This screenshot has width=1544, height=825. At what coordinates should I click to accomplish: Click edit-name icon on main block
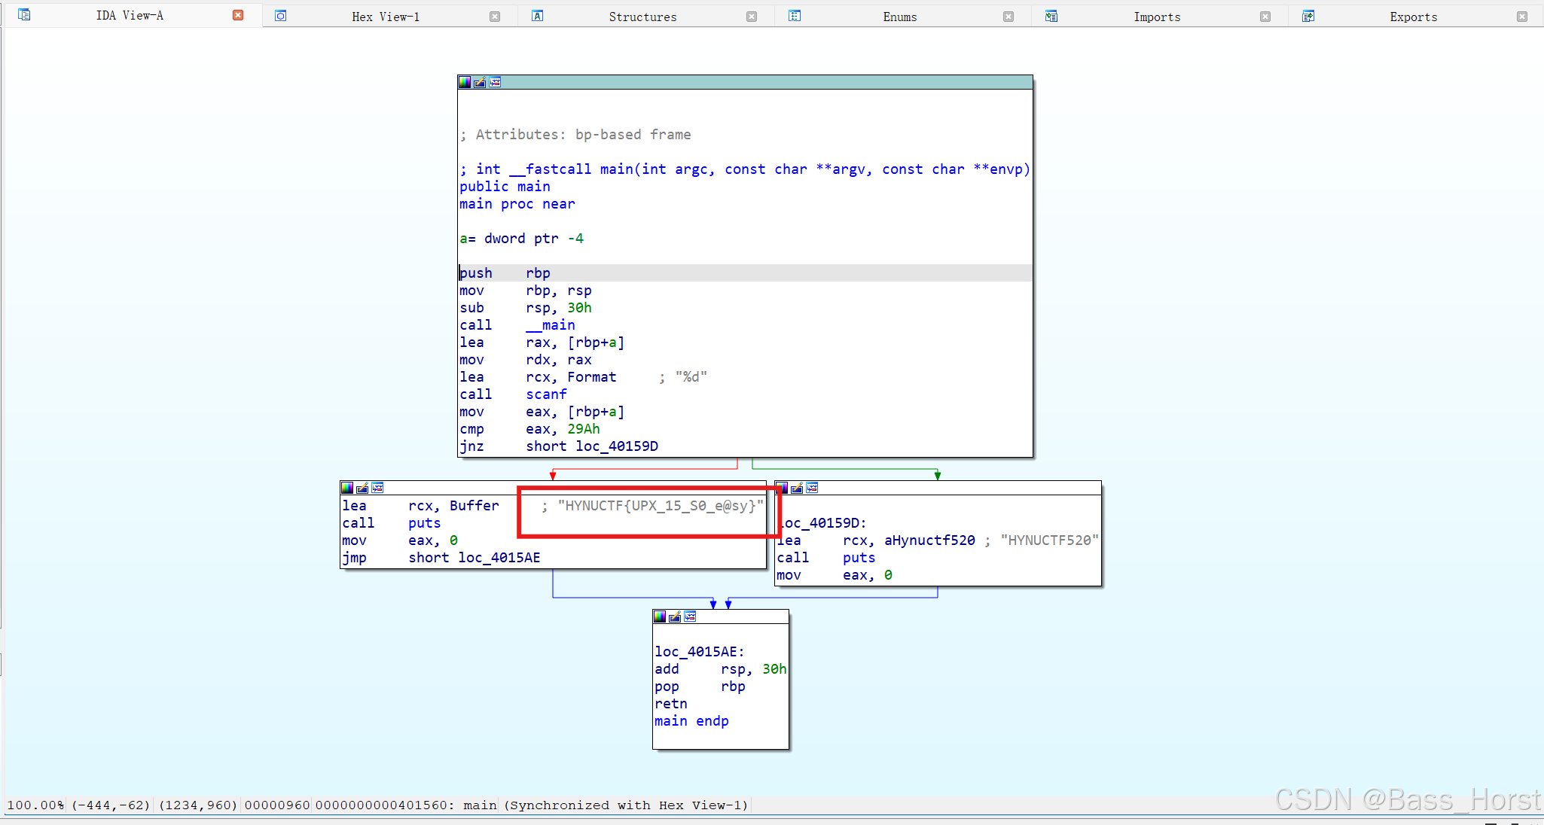(480, 82)
